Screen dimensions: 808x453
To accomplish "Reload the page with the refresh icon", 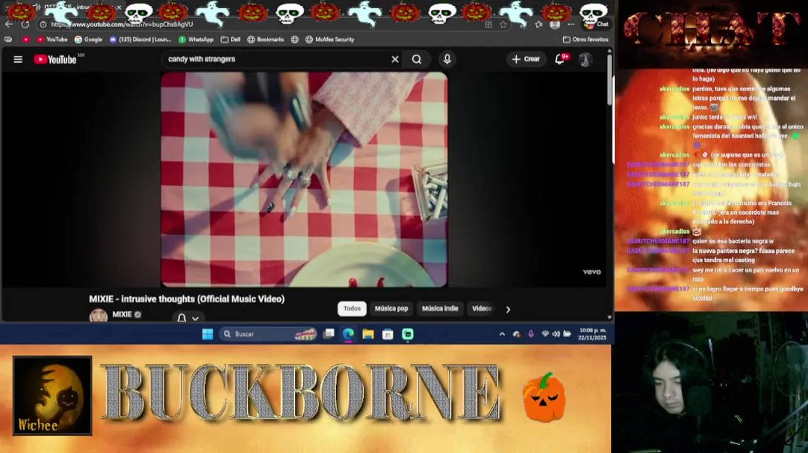I will pyautogui.click(x=25, y=24).
